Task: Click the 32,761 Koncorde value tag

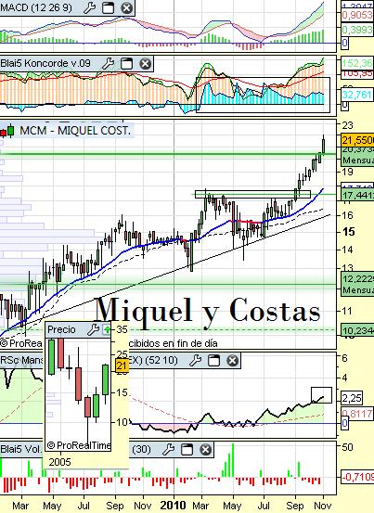Action: 357,95
